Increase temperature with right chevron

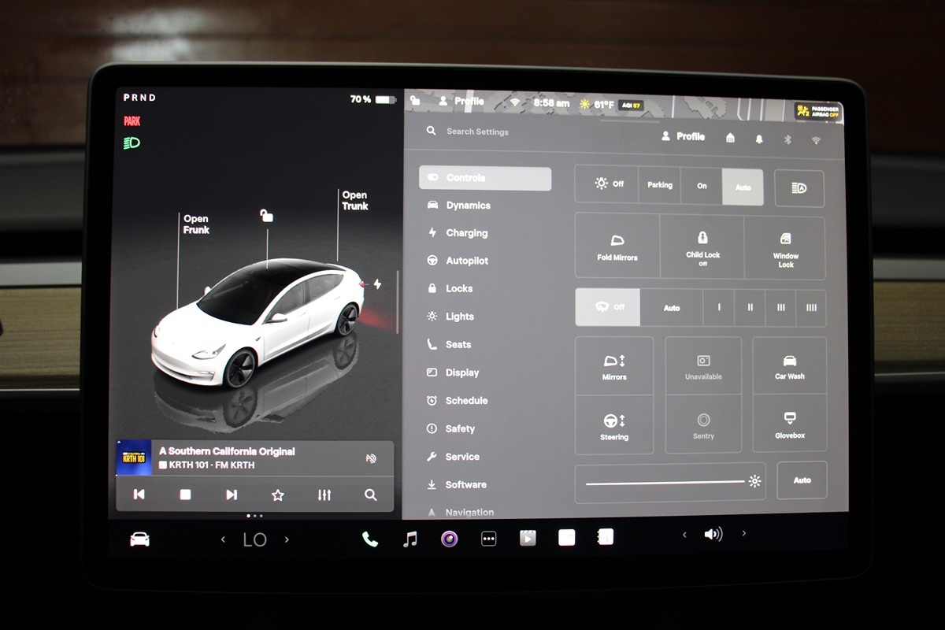point(287,539)
